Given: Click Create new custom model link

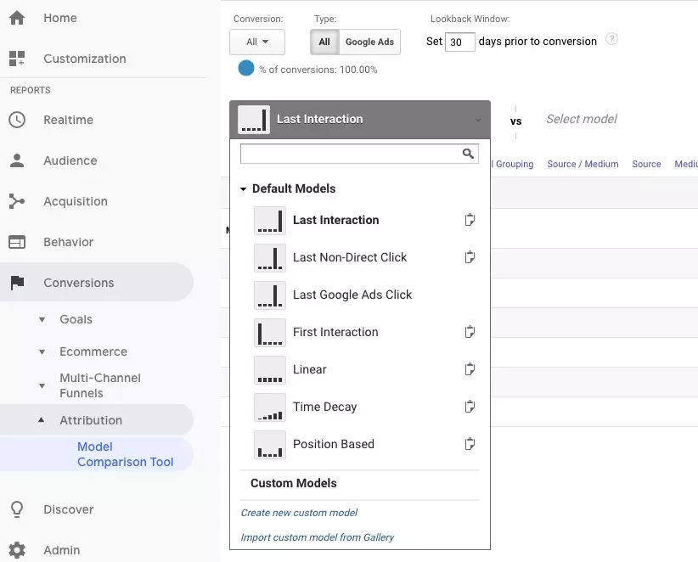Looking at the screenshot, I should coord(299,513).
